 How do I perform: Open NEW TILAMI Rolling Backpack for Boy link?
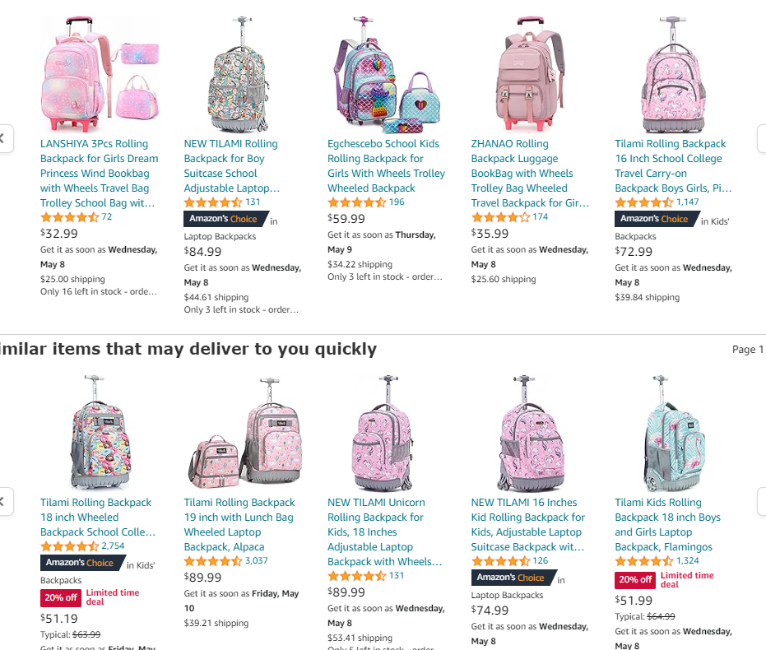point(232,166)
